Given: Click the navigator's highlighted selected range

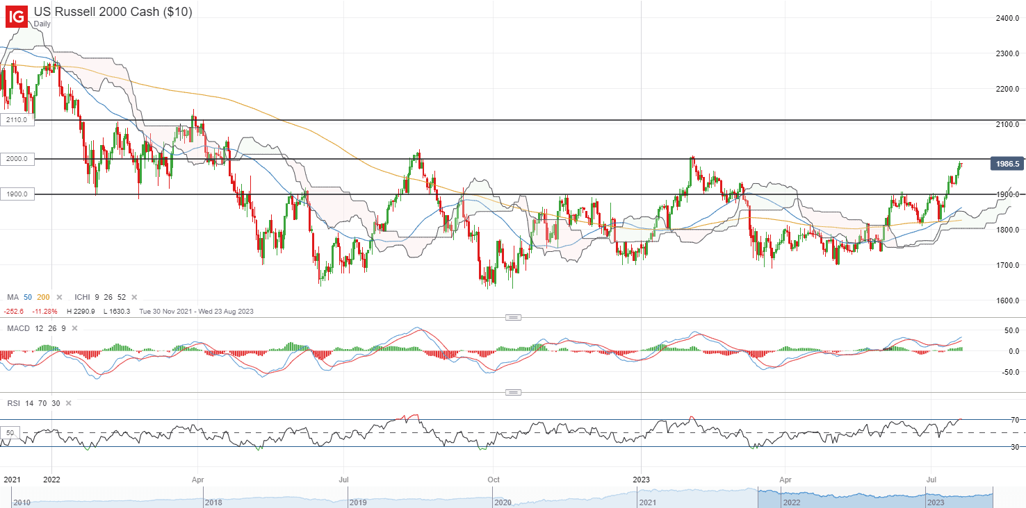Looking at the screenshot, I should pyautogui.click(x=875, y=498).
